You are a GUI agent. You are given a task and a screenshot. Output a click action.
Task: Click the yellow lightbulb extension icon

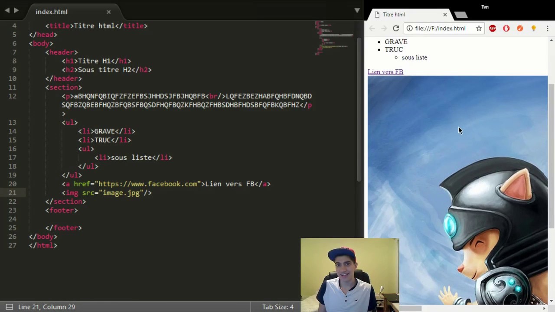coord(534,28)
